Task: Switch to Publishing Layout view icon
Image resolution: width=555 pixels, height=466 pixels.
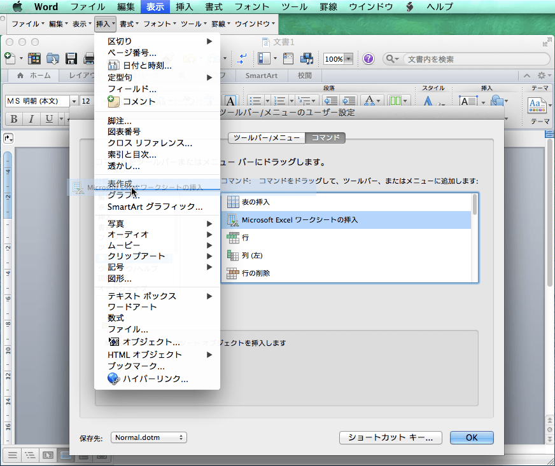Action: tap(48, 455)
